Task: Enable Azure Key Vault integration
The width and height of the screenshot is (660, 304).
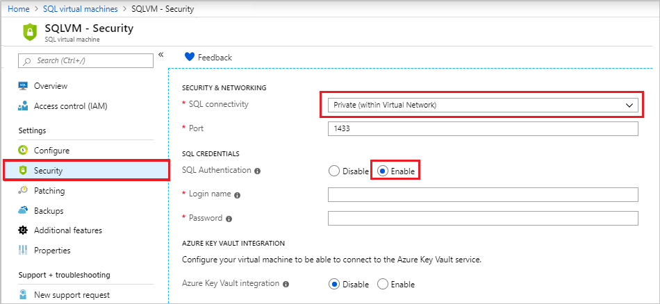Action: pyautogui.click(x=383, y=284)
